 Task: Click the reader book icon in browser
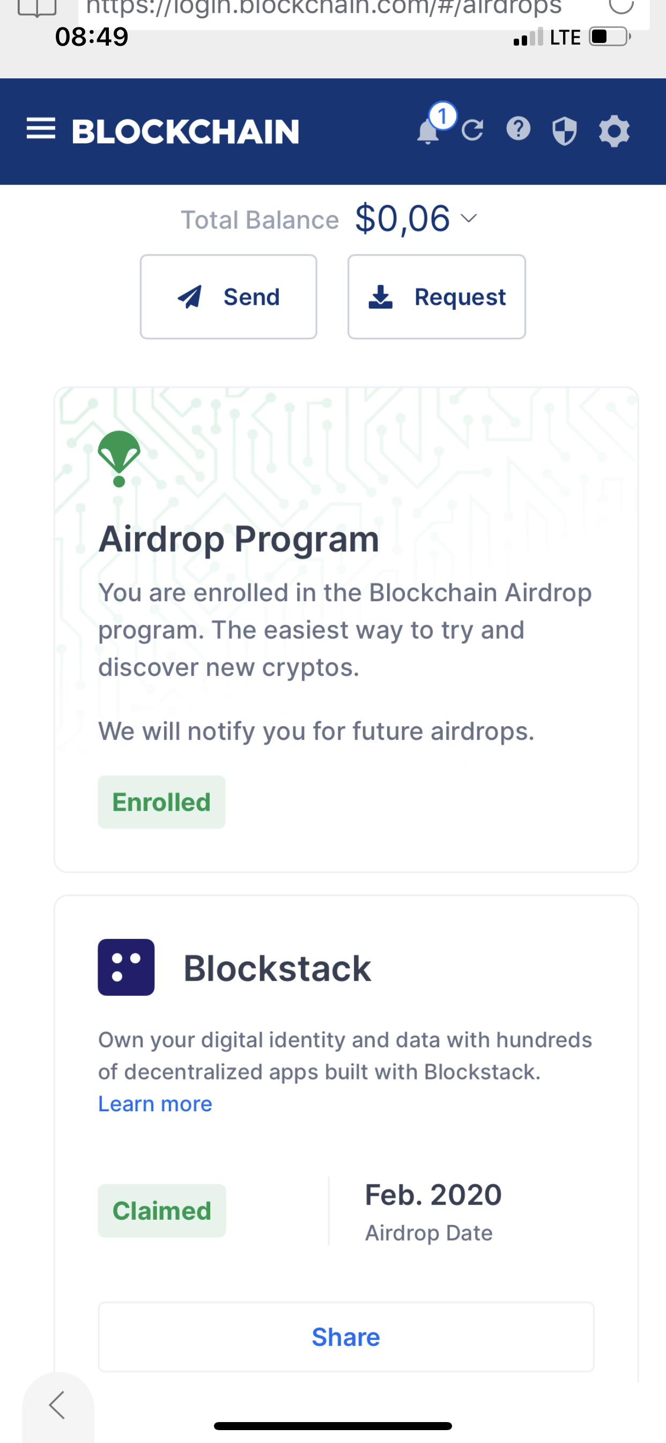(37, 8)
